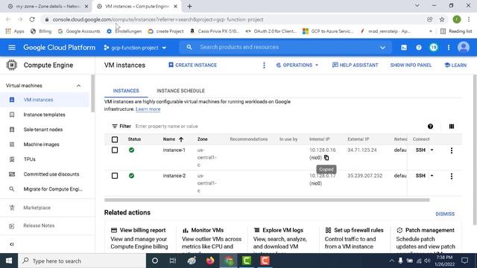Viewport: 477px width, 268px height.
Task: Open Windows notification center
Action: [464, 261]
